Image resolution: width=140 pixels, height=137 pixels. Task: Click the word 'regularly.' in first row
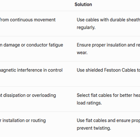coord(86,27)
